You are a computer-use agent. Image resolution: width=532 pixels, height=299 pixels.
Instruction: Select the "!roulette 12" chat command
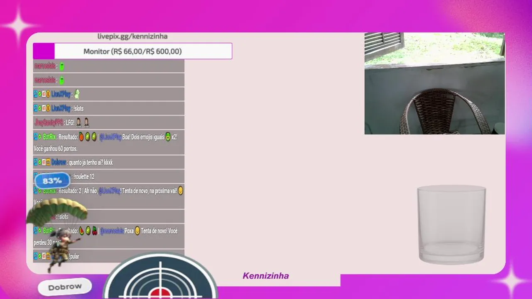tap(83, 176)
